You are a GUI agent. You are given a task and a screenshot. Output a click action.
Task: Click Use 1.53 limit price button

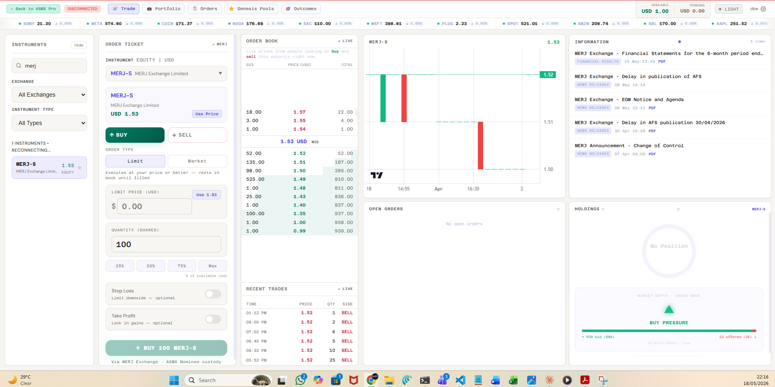(x=207, y=195)
